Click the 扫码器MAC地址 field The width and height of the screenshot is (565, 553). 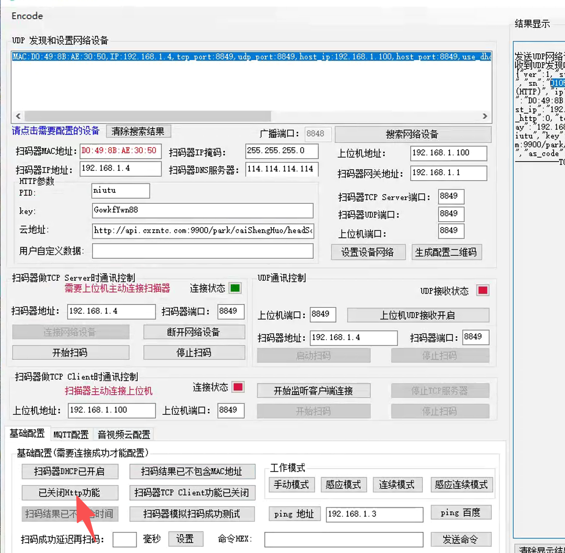click(x=120, y=150)
